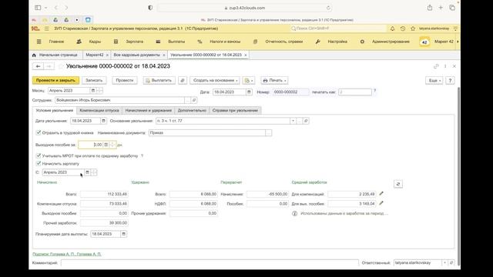Open a new Safari tab with plus
The width and height of the screenshot is (493, 277).
point(441,8)
